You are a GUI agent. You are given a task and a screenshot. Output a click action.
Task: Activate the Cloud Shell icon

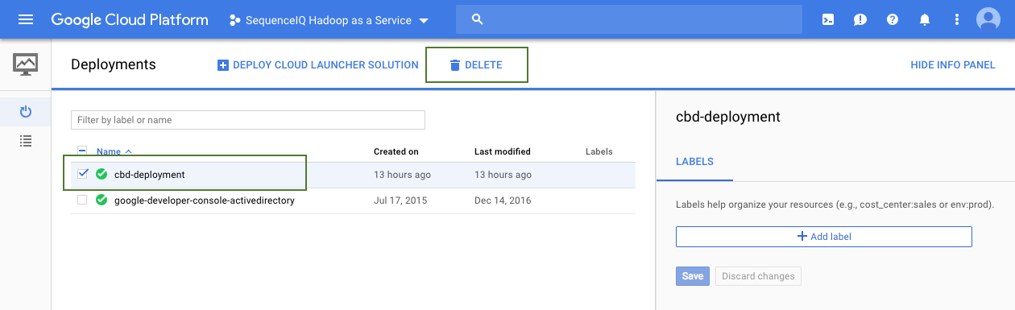click(828, 19)
